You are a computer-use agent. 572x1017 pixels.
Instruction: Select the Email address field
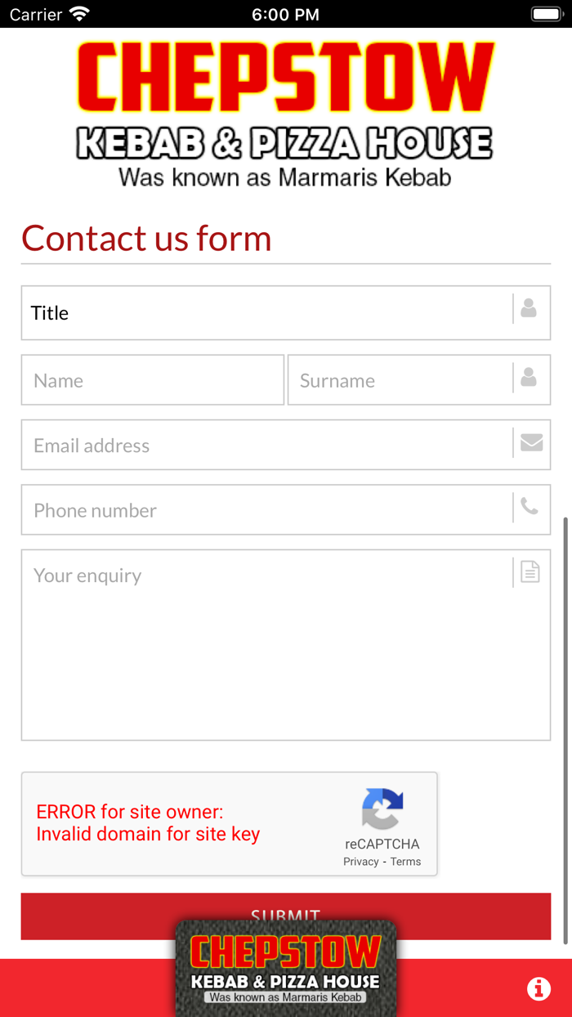coord(266,446)
